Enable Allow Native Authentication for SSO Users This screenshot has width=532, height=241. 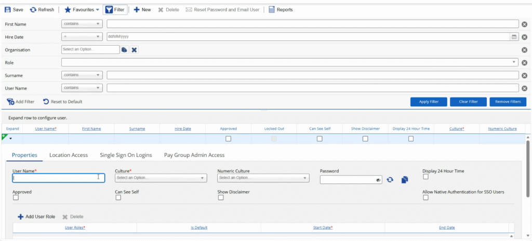(x=426, y=197)
